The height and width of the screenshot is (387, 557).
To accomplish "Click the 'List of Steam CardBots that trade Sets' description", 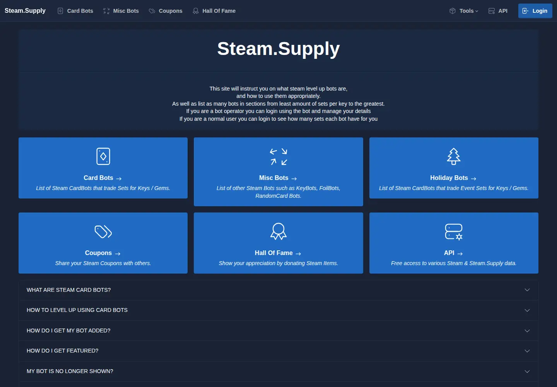I will pyautogui.click(x=103, y=188).
